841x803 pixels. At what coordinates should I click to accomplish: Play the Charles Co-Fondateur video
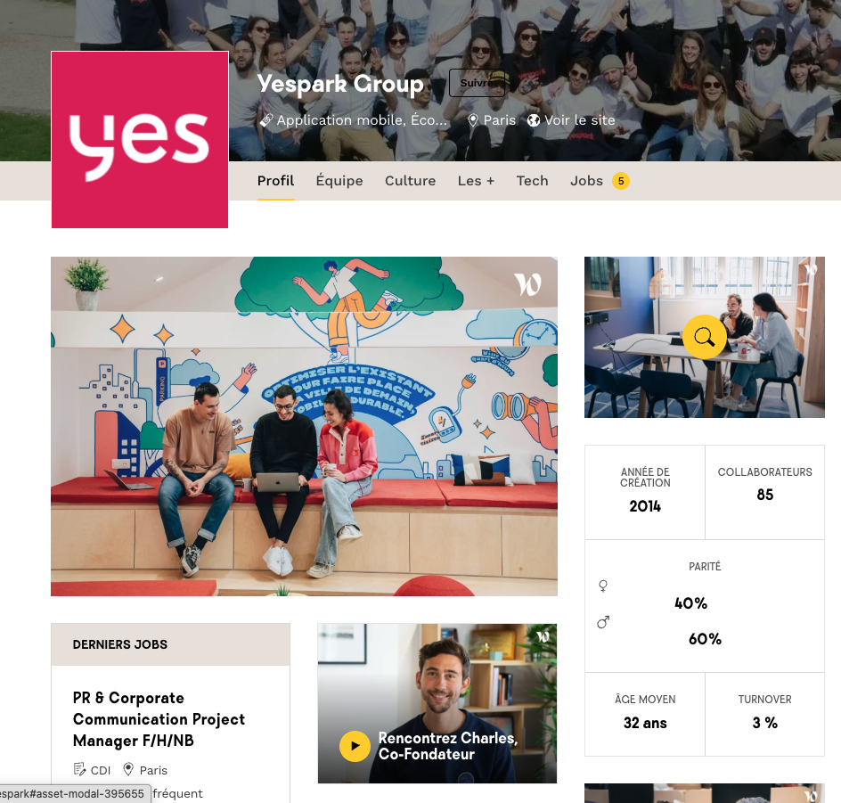click(355, 746)
